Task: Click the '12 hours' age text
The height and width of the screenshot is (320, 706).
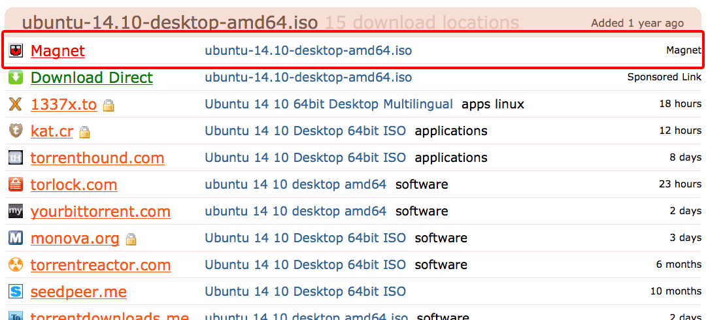Action: 681,131
